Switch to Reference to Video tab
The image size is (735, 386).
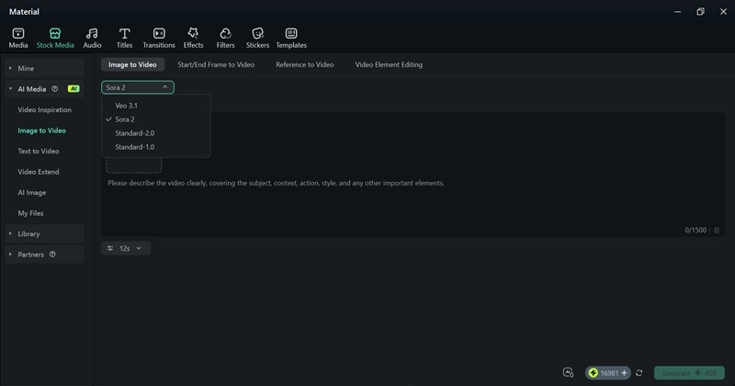(305, 64)
